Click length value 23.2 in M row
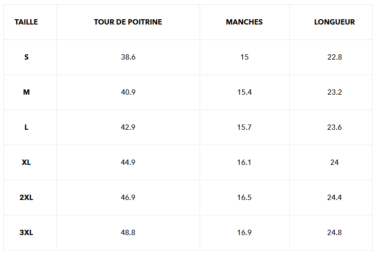The image size is (377, 261). [335, 92]
